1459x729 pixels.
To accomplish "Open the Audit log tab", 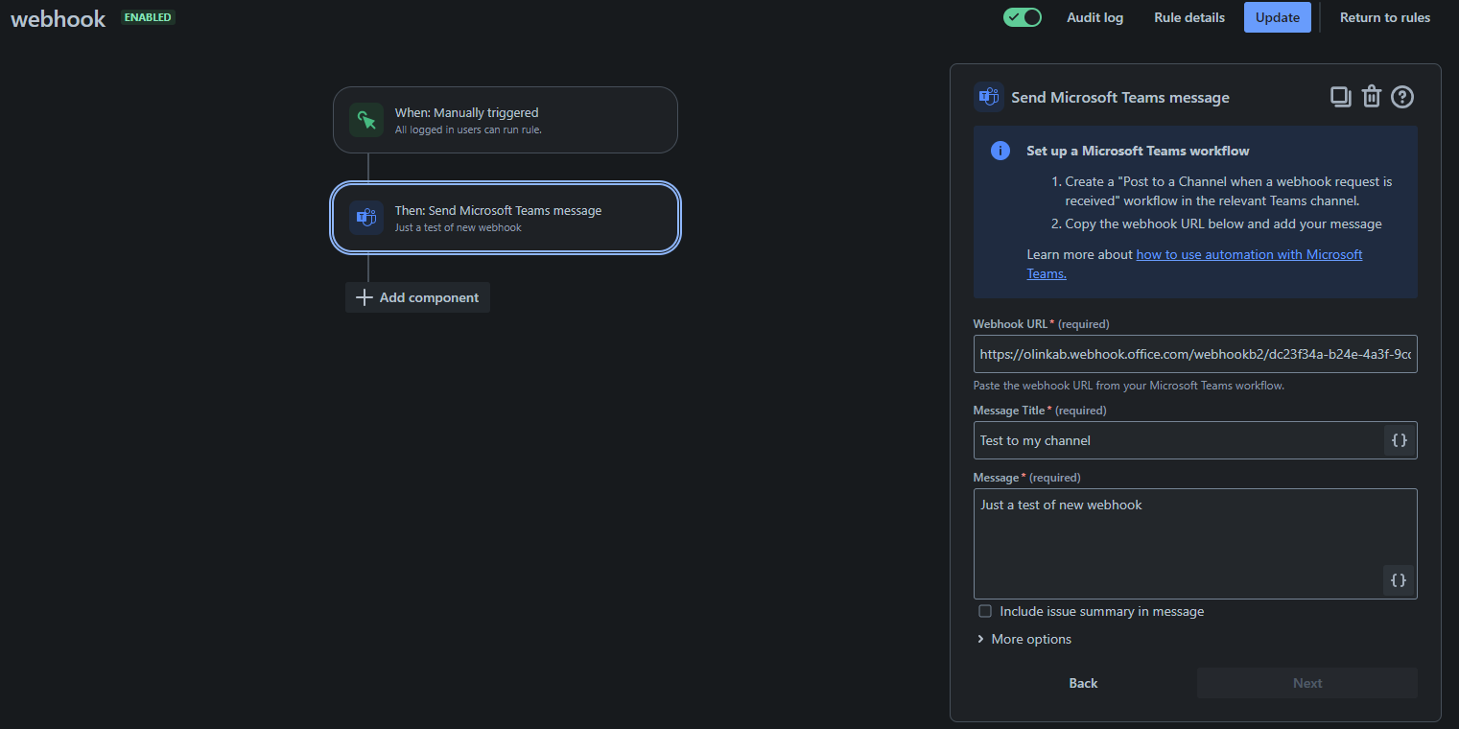I will (x=1094, y=17).
